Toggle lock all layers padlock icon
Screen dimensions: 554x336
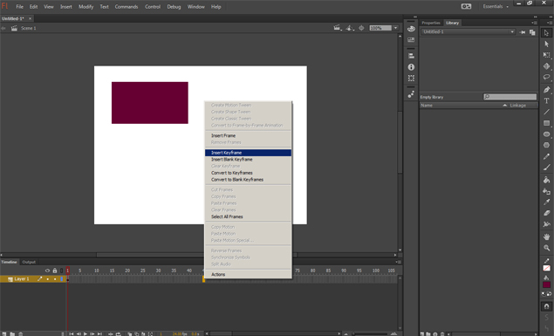(x=55, y=271)
